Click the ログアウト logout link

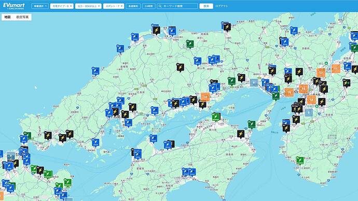point(222,6)
